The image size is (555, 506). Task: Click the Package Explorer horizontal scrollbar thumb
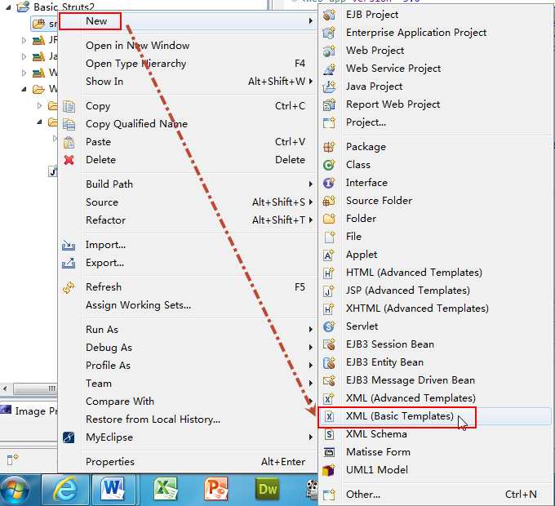click(35, 388)
